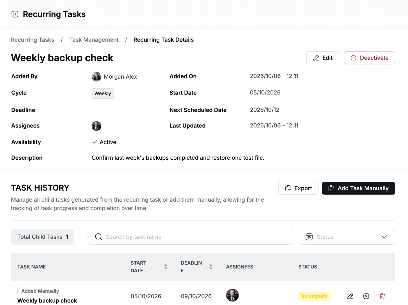The image size is (408, 305).
Task: Click the Added Manually label
Action: (x=40, y=291)
